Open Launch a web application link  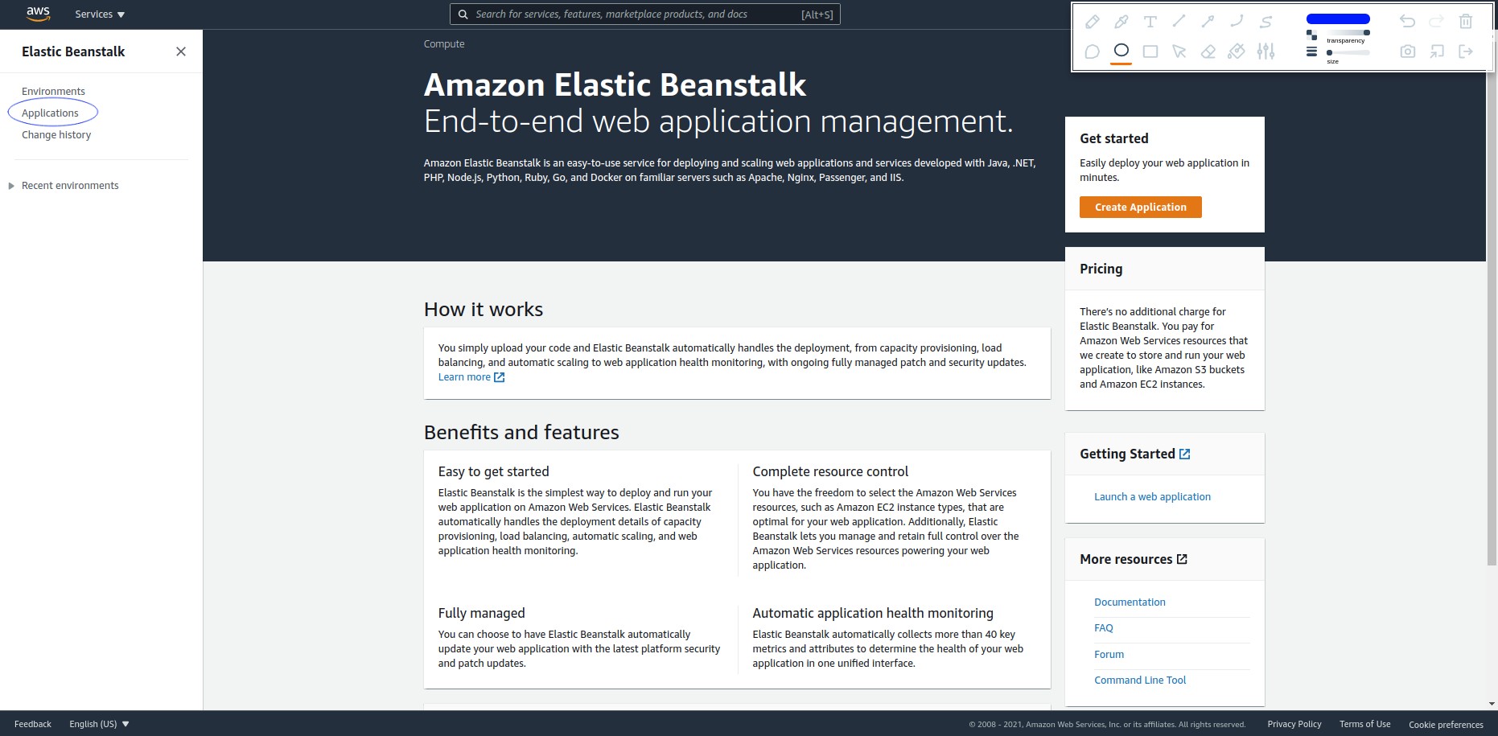pos(1152,496)
